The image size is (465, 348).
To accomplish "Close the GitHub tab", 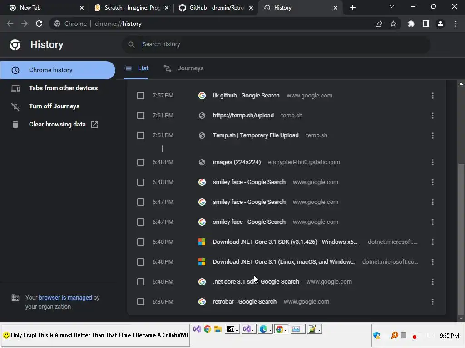I will point(251,8).
